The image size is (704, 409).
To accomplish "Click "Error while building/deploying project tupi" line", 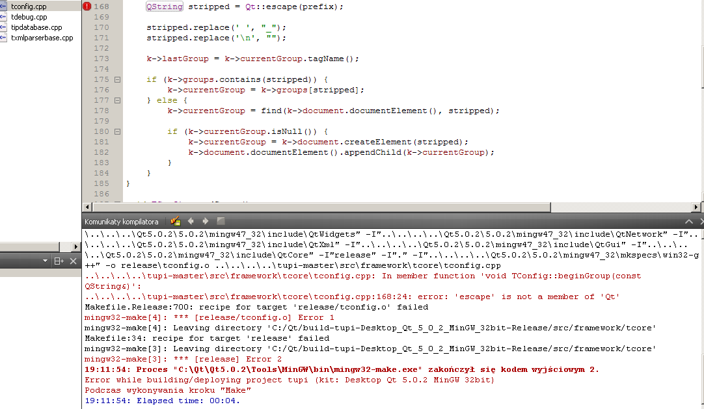I will tap(289, 380).
